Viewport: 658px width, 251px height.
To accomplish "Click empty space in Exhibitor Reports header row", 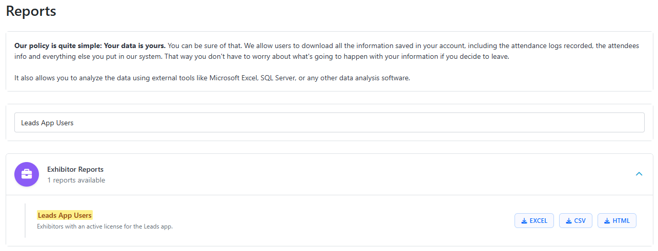I will 359,174.
